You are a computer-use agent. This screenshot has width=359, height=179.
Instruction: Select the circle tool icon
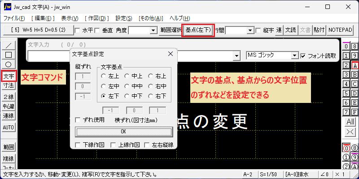tap(9, 64)
